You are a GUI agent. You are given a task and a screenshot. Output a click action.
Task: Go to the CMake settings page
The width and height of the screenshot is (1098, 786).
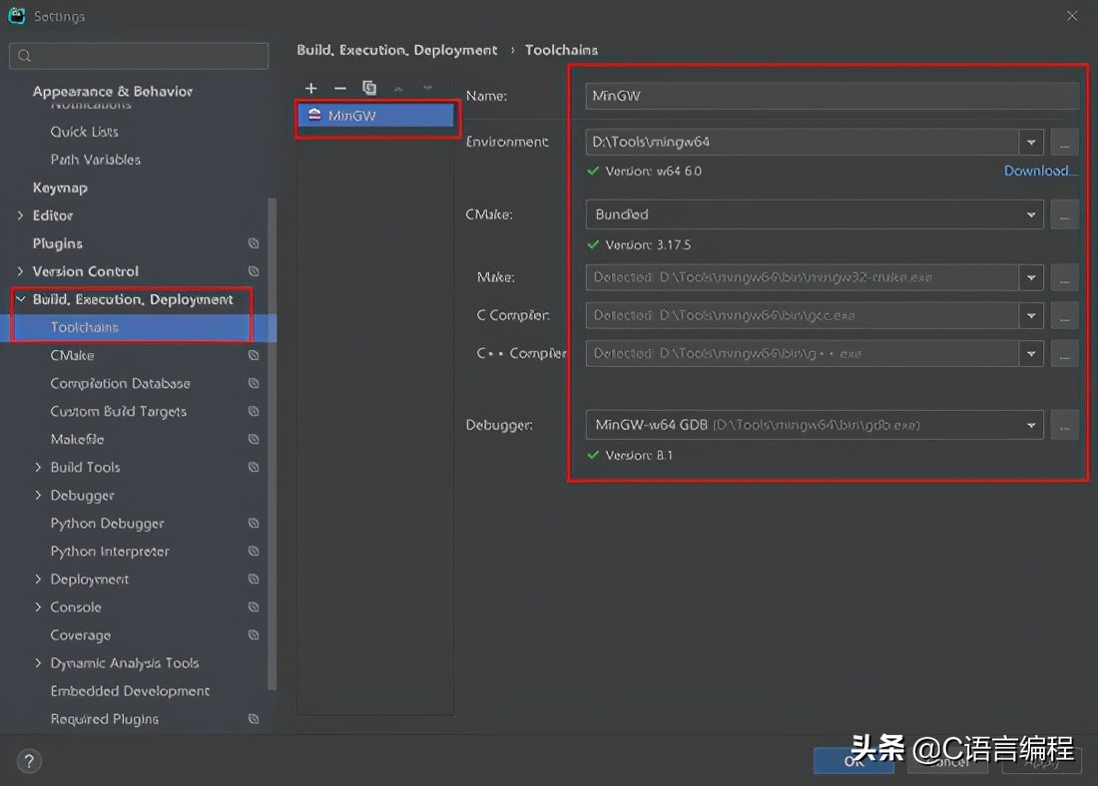73,355
